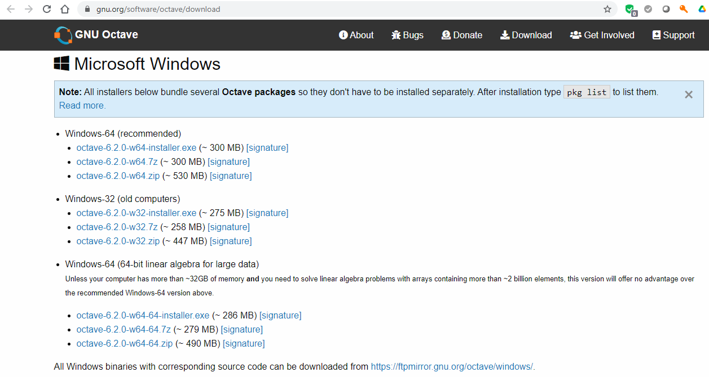The height and width of the screenshot is (377, 709).
Task: Download octave-6.2.0-w64.7z
Action: tap(117, 162)
